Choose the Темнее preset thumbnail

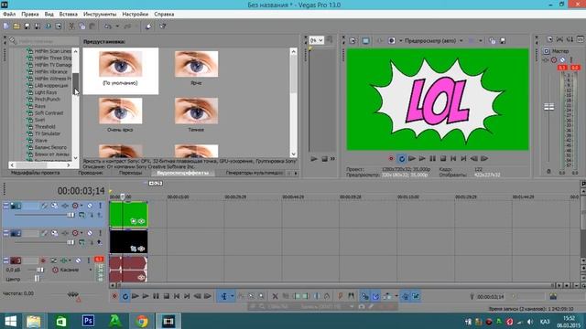[x=196, y=111]
